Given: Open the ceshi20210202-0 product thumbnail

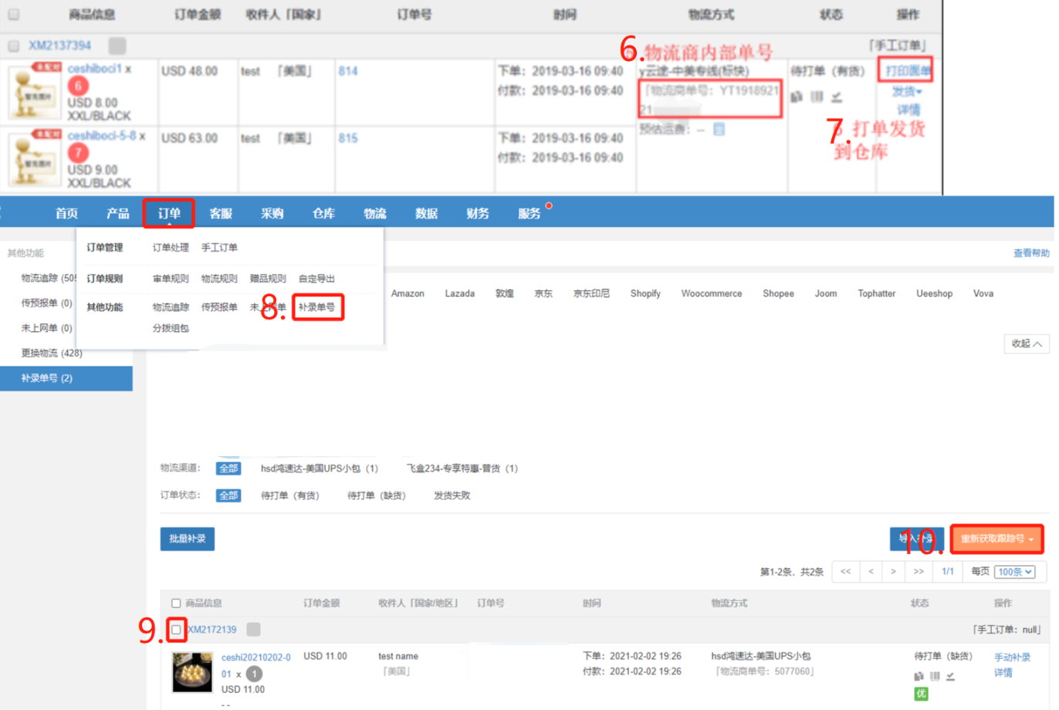Looking at the screenshot, I should tap(192, 672).
